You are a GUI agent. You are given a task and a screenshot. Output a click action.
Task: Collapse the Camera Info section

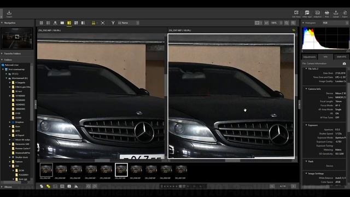pos(306,89)
